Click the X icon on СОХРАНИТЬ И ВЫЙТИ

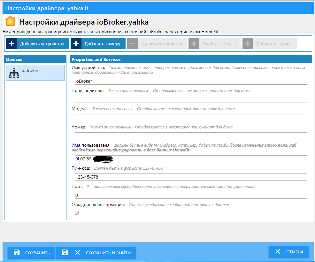78,252
